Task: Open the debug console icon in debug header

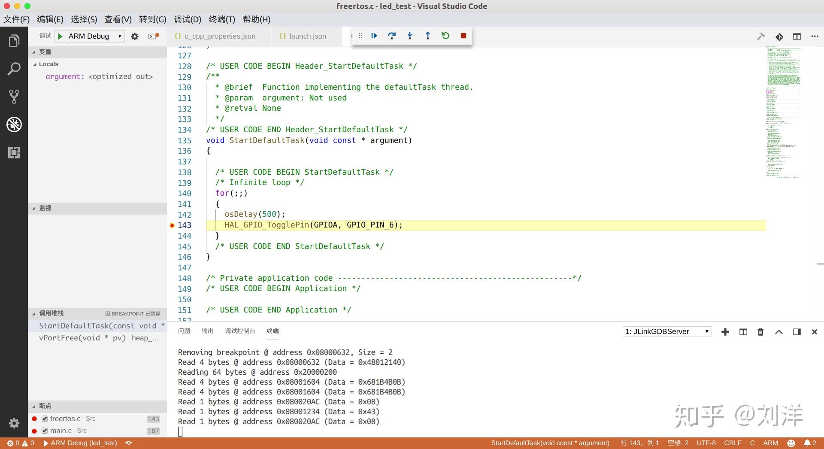Action: coord(154,36)
